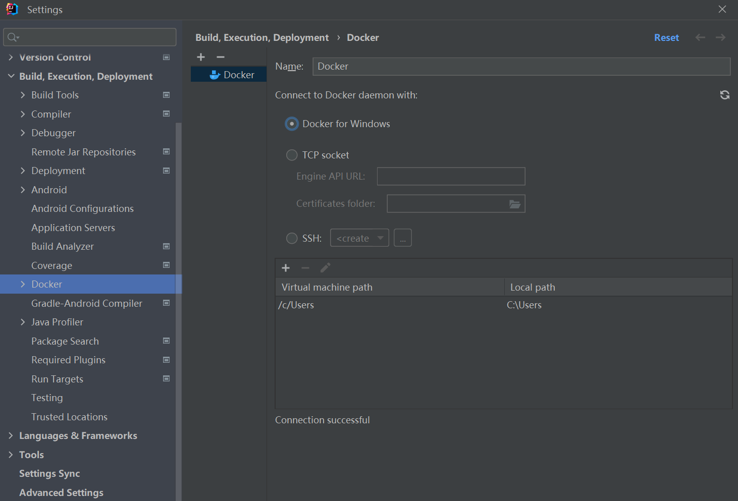Viewport: 738px width, 501px height.
Task: Click project-level icon beside Build Analyzer
Action: click(166, 246)
